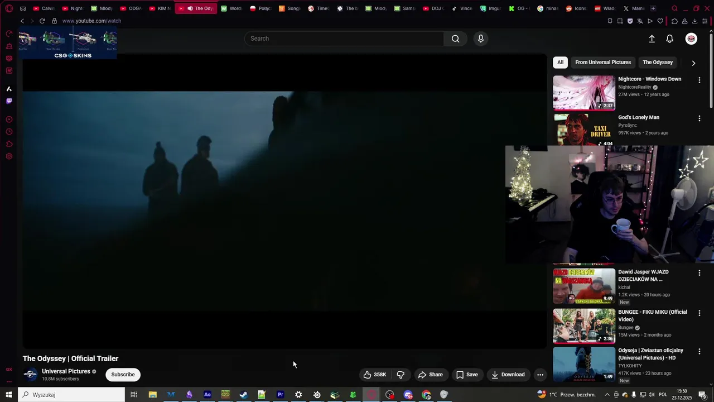Open NightcoreReality channel link
Screen dimensions: 714x402
(635, 87)
